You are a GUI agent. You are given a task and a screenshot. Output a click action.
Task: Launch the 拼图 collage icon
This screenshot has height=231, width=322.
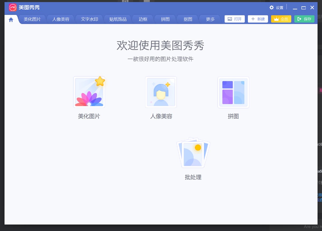(233, 92)
